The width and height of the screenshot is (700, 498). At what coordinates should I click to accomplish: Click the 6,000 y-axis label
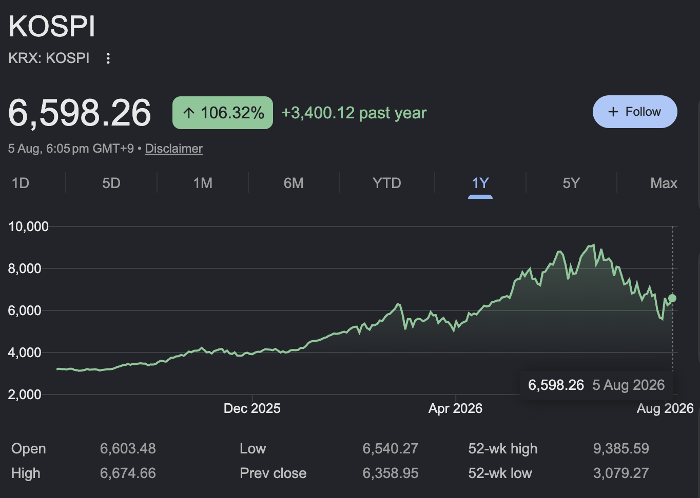pyautogui.click(x=25, y=310)
